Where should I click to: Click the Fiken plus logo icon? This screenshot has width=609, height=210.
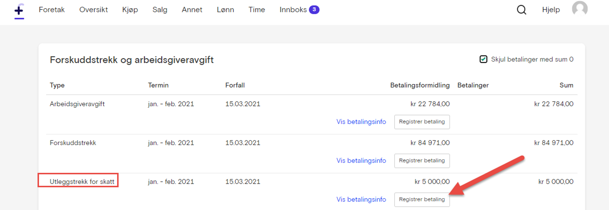pos(19,10)
